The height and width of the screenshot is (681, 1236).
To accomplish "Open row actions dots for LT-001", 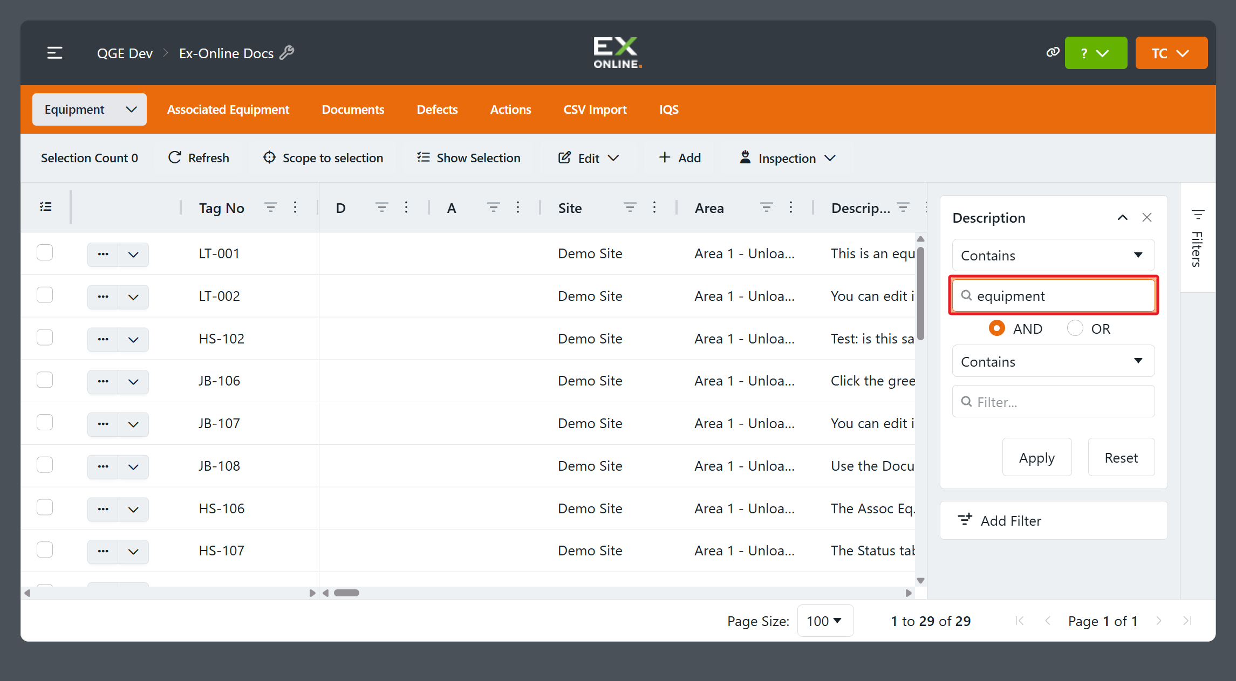I will point(103,254).
